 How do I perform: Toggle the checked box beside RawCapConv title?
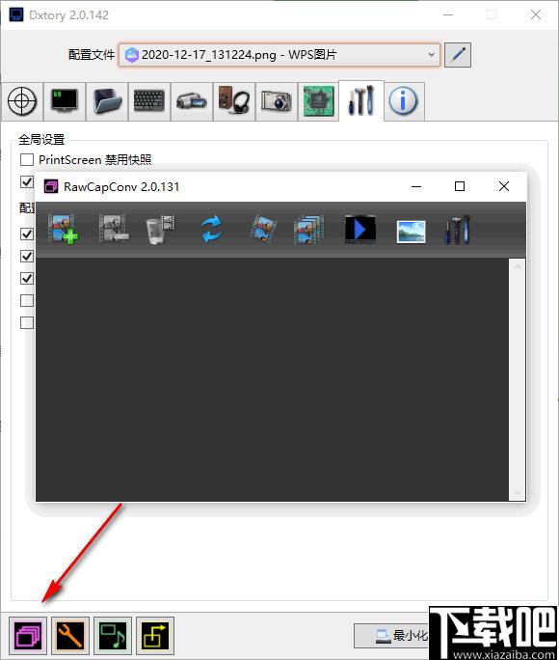coord(27,181)
